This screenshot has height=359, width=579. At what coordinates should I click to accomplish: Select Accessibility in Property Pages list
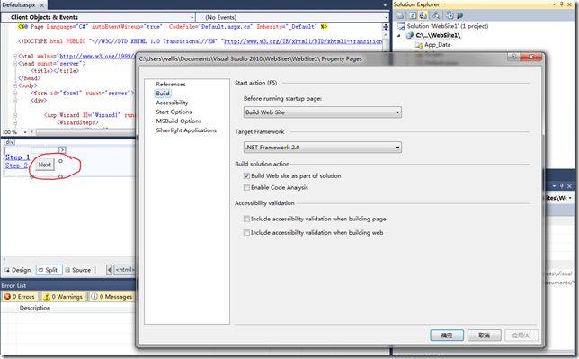(172, 103)
